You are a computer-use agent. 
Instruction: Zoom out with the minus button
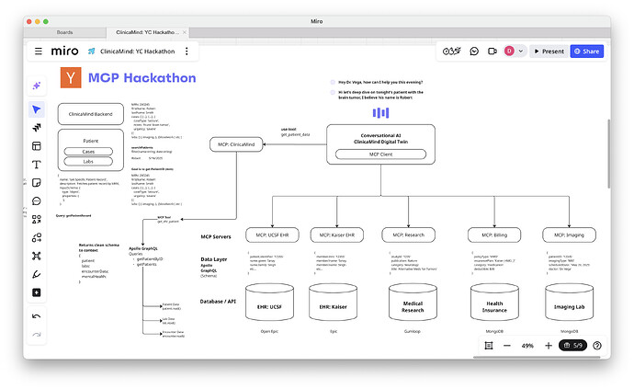click(x=507, y=345)
